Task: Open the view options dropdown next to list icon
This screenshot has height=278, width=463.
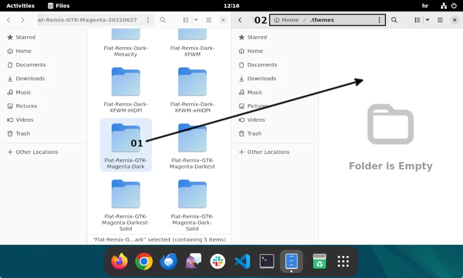Action: (196, 20)
